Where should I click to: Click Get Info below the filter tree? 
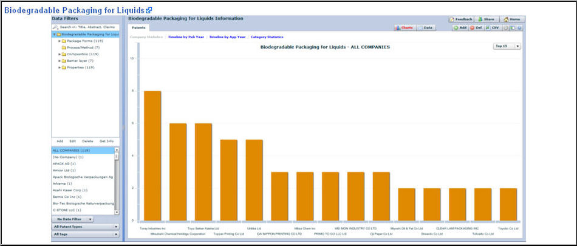106,141
